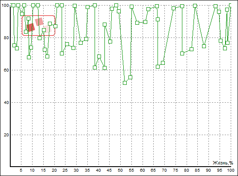Select the low data marker at 38 near 61
Screen dimensions: 238x176
pyautogui.click(x=95, y=67)
